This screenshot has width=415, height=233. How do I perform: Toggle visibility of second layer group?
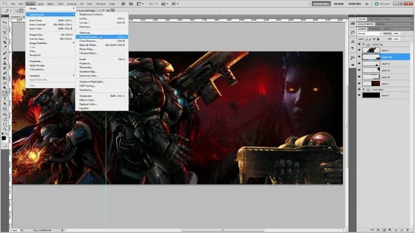tap(359, 89)
